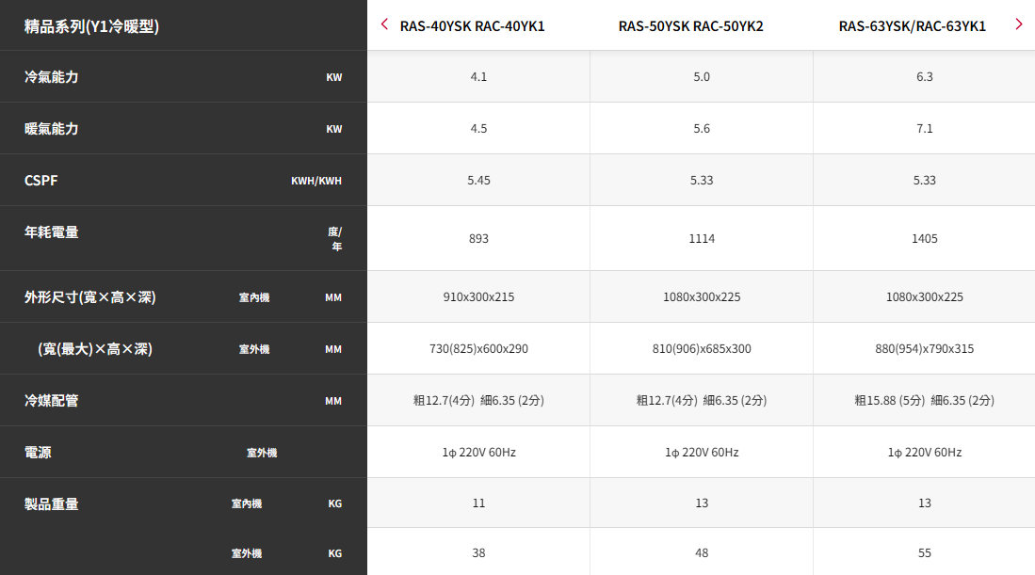Viewport: 1035px width, 575px height.
Task: Click the next model arrow icon
Action: 1018,24
